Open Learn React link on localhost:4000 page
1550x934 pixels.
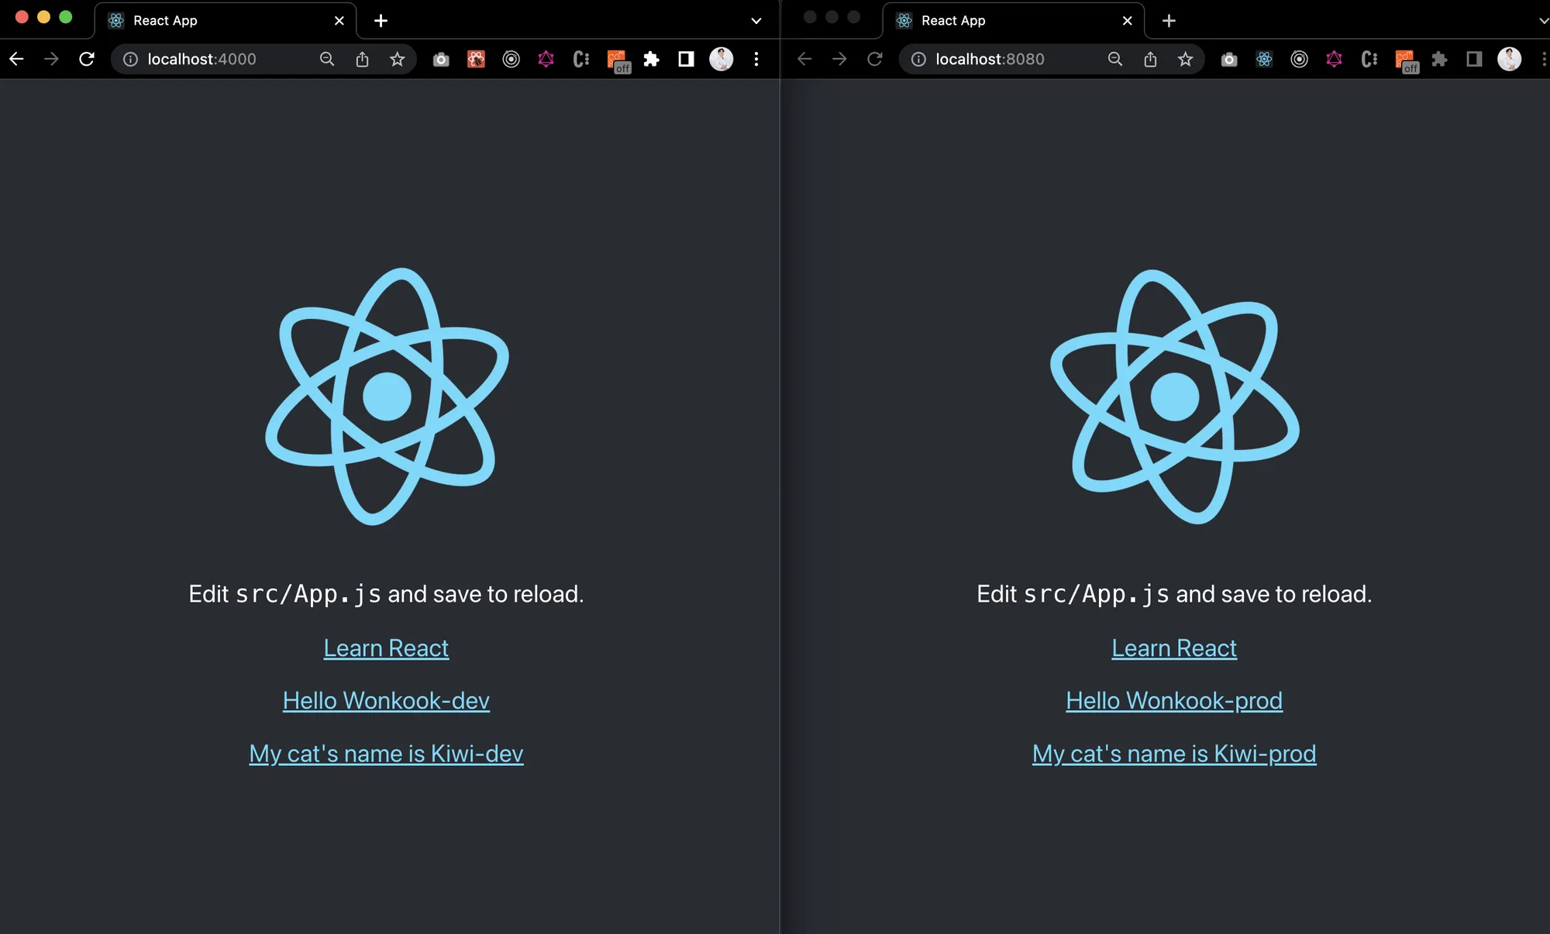(x=386, y=648)
